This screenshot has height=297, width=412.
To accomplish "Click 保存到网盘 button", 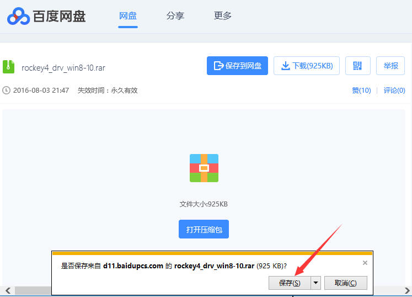I will [x=237, y=66].
